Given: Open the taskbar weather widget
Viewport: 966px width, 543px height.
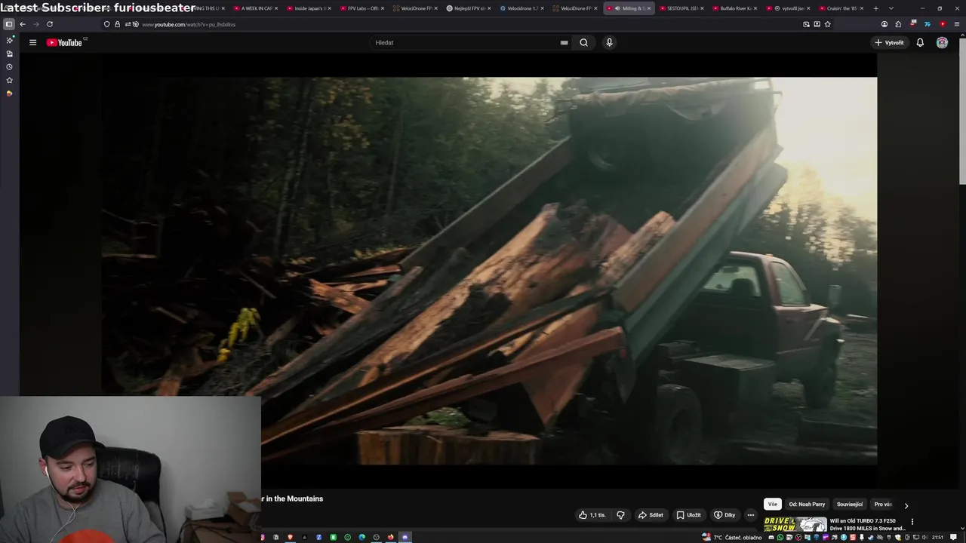Looking at the screenshot, I should point(732,537).
